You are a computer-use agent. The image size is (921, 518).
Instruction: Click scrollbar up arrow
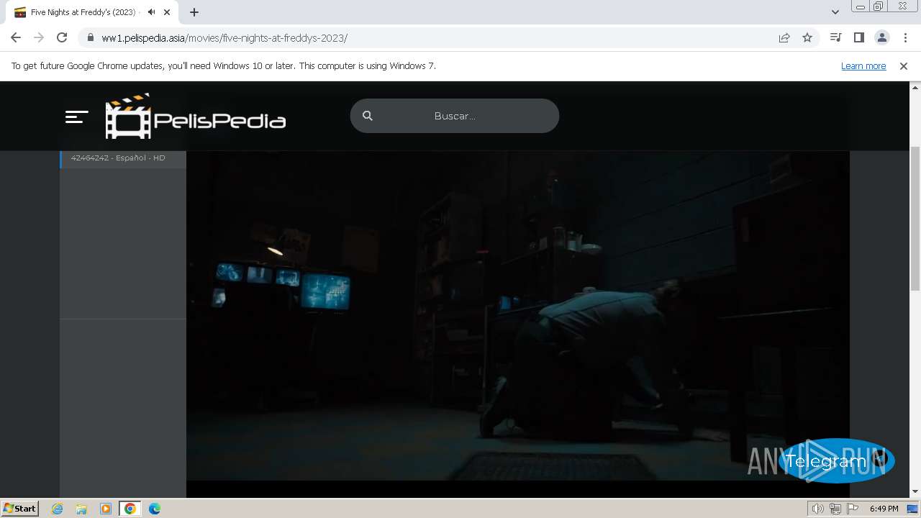[x=915, y=87]
